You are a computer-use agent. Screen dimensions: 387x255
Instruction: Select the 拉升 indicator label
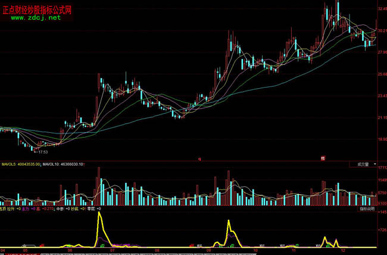pos(12,209)
